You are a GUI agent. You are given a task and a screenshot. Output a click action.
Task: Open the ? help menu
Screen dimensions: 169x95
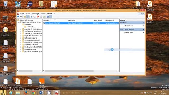pyautogui.click(x=54, y=13)
